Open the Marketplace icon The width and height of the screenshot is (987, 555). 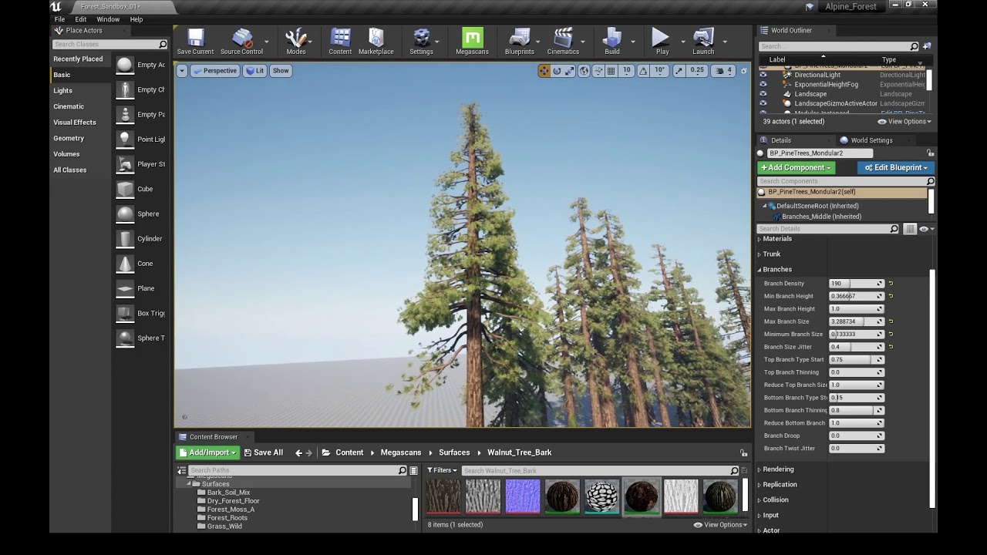click(x=376, y=42)
